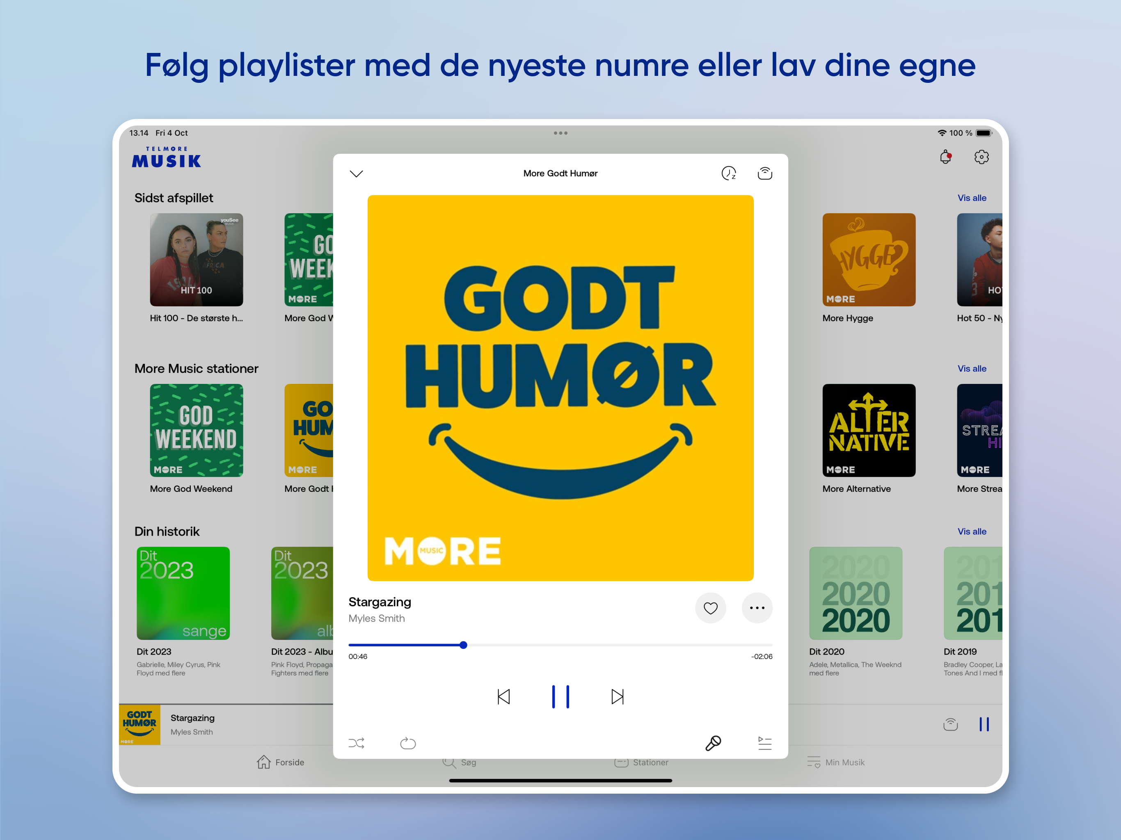Collapse the now playing panel with chevron

[x=356, y=174]
